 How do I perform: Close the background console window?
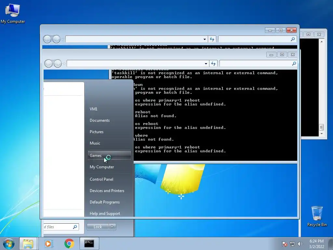(x=319, y=34)
